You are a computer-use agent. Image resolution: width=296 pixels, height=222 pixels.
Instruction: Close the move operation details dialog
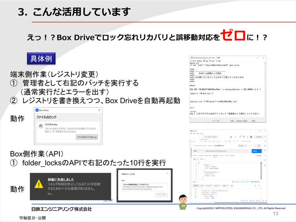167,173
